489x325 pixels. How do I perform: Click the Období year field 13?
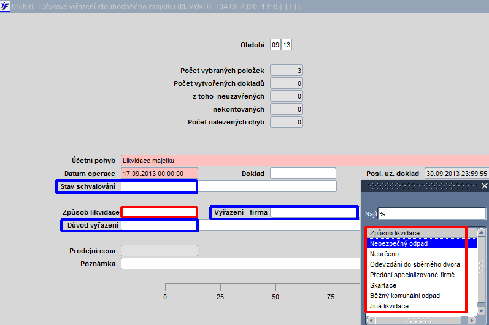click(287, 45)
